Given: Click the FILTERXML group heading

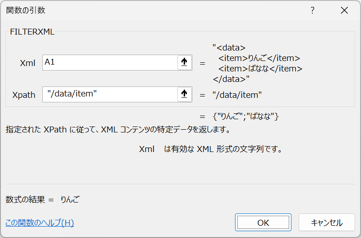Looking at the screenshot, I should coord(32,32).
